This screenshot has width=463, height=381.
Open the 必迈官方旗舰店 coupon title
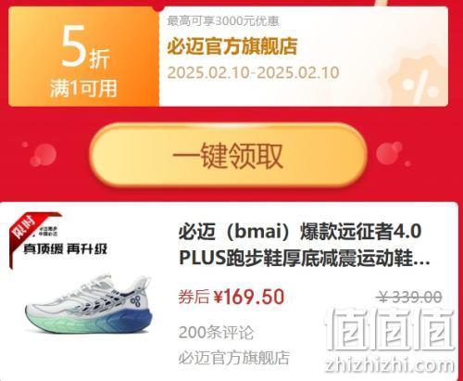[232, 46]
